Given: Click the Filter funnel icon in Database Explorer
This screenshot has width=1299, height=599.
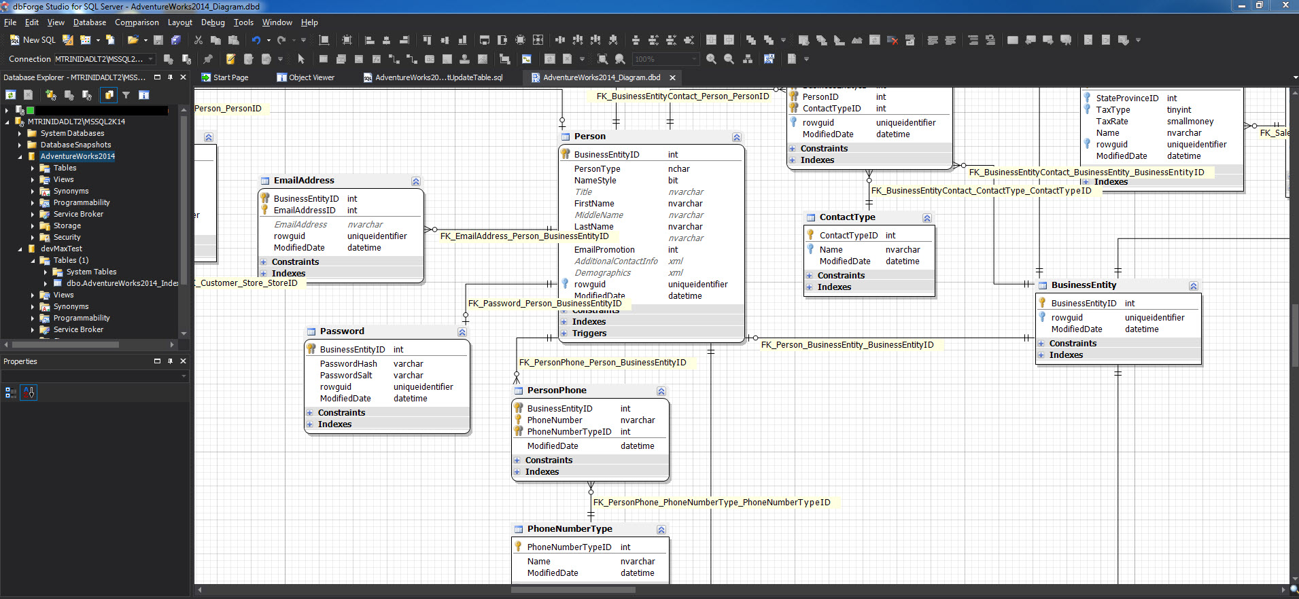Looking at the screenshot, I should point(126,95).
